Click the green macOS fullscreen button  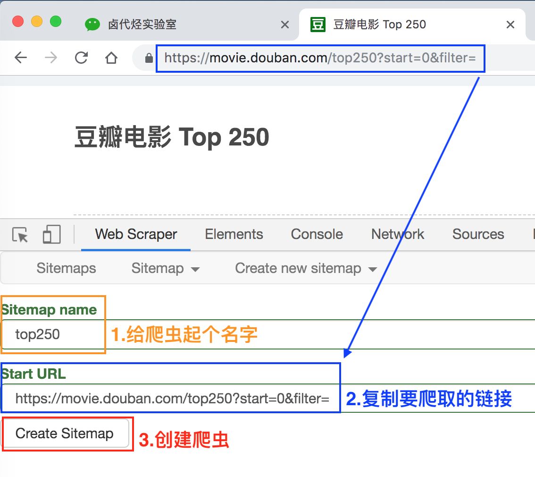coord(56,21)
